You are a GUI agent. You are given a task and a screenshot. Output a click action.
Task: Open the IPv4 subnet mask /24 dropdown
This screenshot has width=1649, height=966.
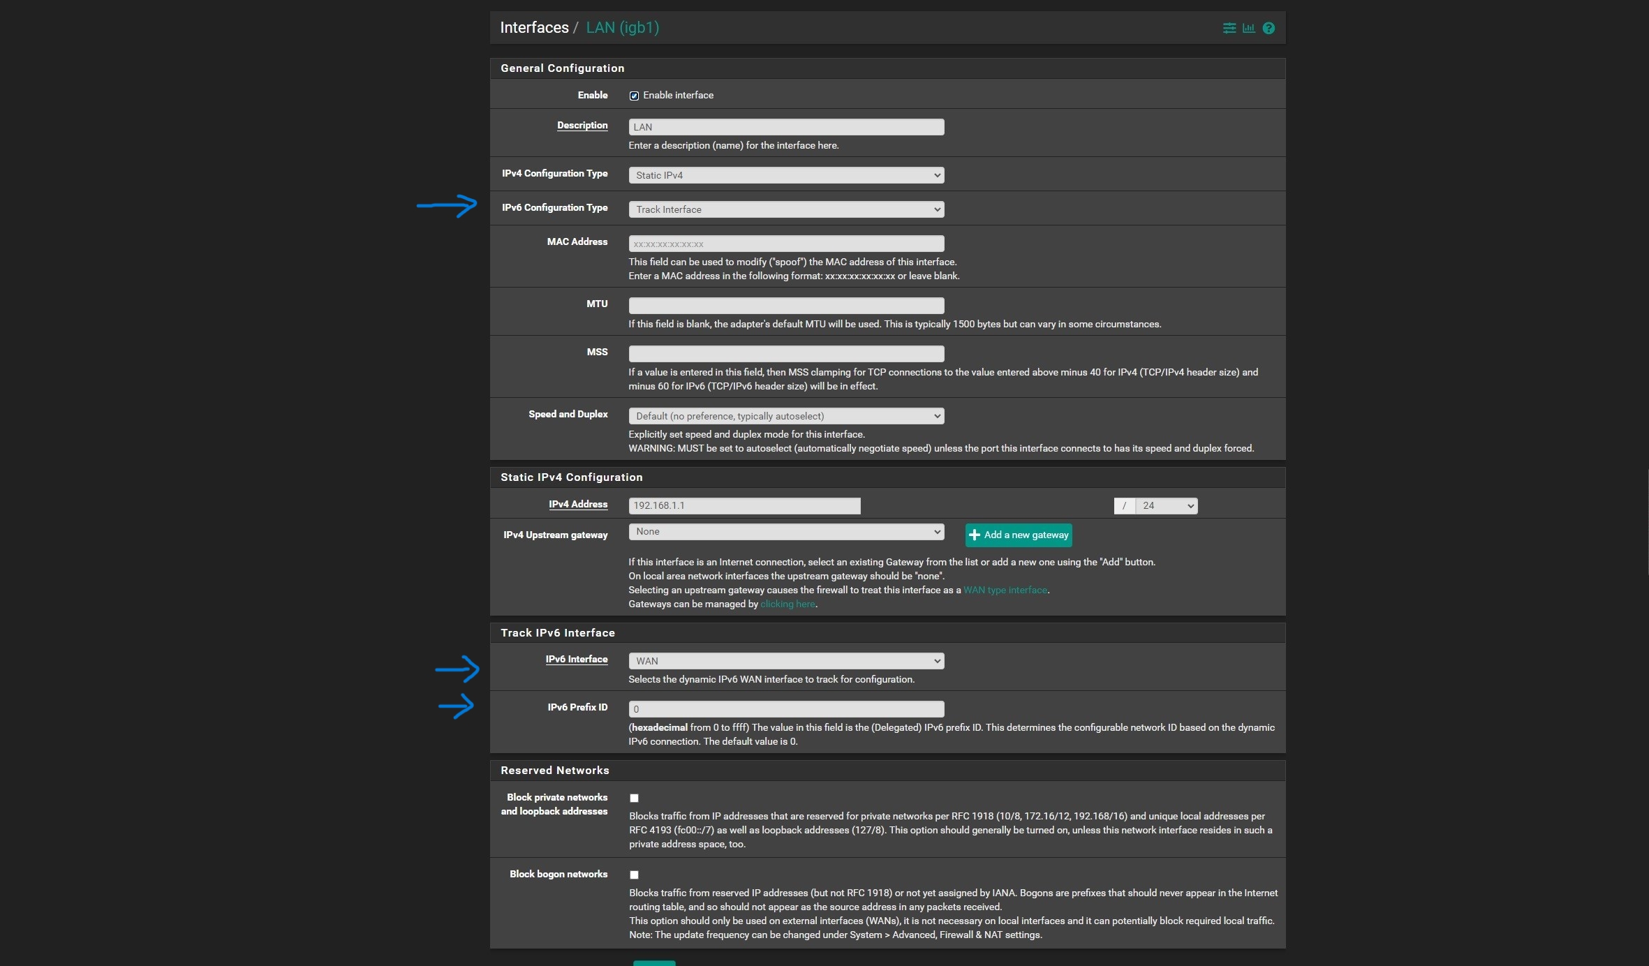[x=1165, y=505]
